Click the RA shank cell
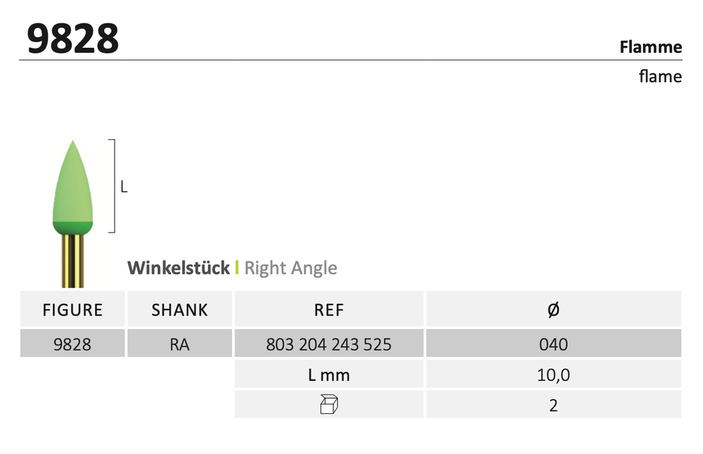The width and height of the screenshot is (703, 454). pyautogui.click(x=180, y=344)
